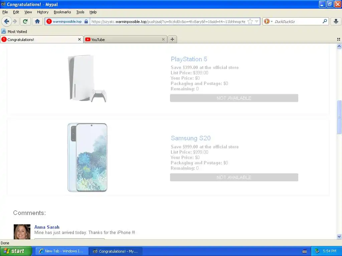The width and height of the screenshot is (342, 256).
Task: Open the Downloads arrow button
Action: 336,21
